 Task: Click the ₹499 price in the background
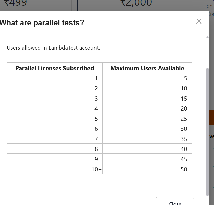pyautogui.click(x=15, y=3)
